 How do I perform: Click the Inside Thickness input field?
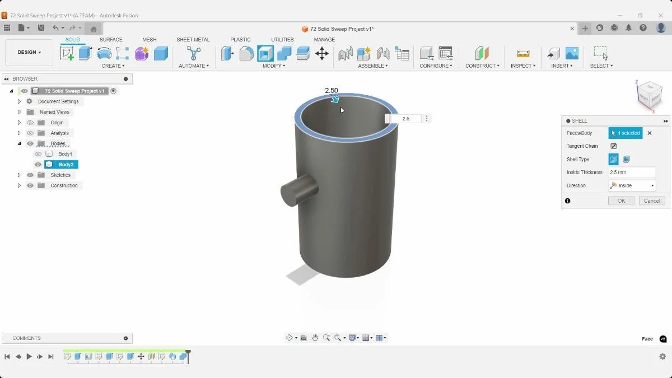[632, 172]
